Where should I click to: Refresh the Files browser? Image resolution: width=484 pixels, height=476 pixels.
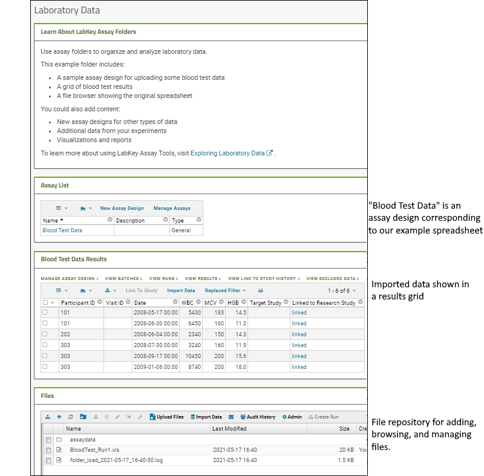(x=71, y=417)
